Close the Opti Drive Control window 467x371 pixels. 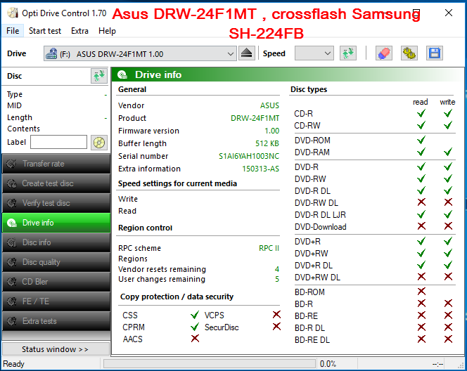(449, 13)
